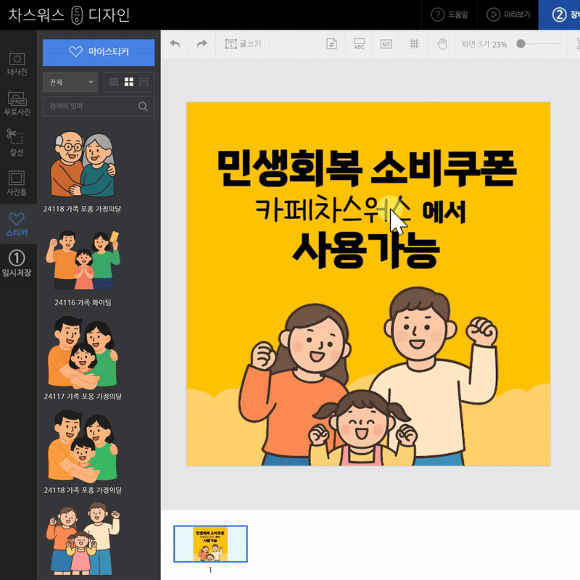The image size is (580, 580).
Task: Expand the 전체 category dropdown
Action: 70,82
